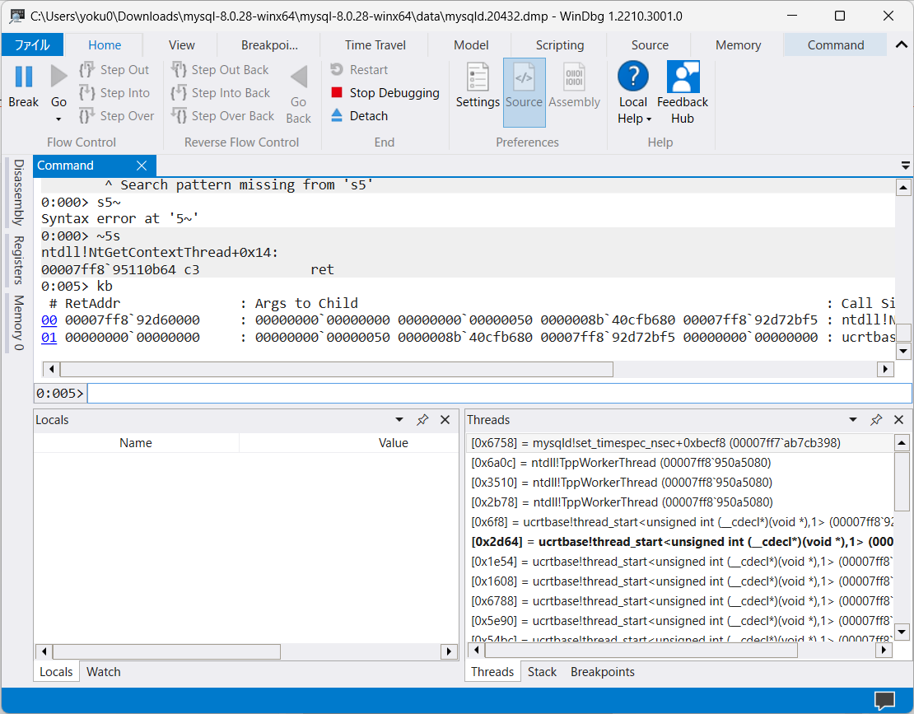This screenshot has width=914, height=714.
Task: Open the Locals panel dropdown menu
Action: point(399,420)
